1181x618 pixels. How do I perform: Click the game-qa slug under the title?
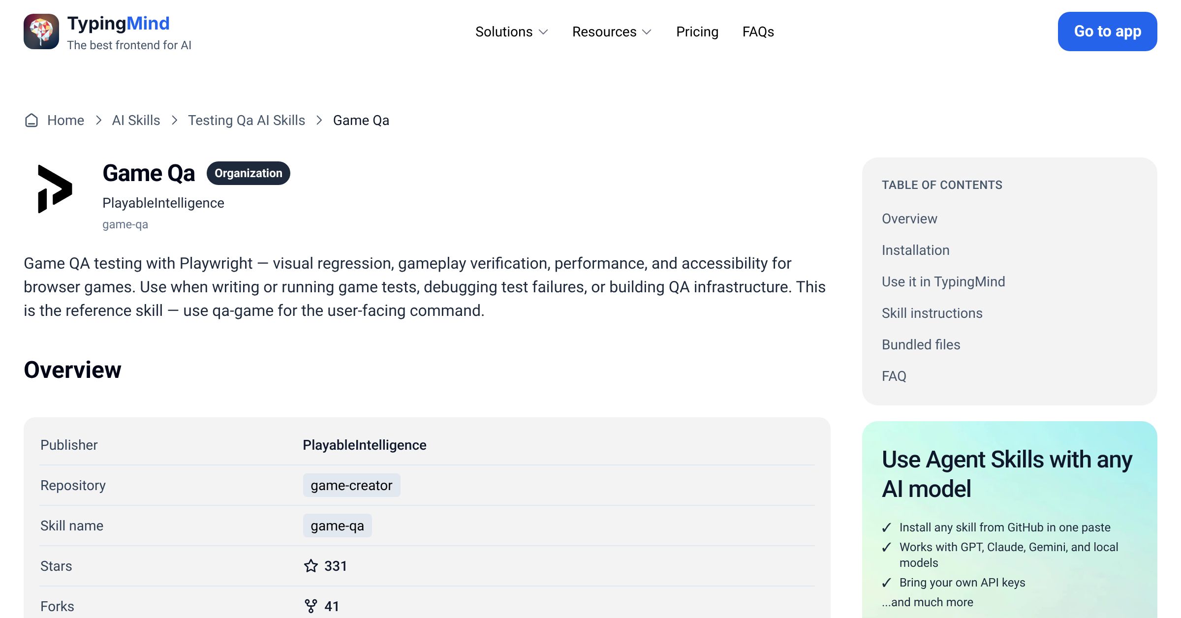point(125,224)
